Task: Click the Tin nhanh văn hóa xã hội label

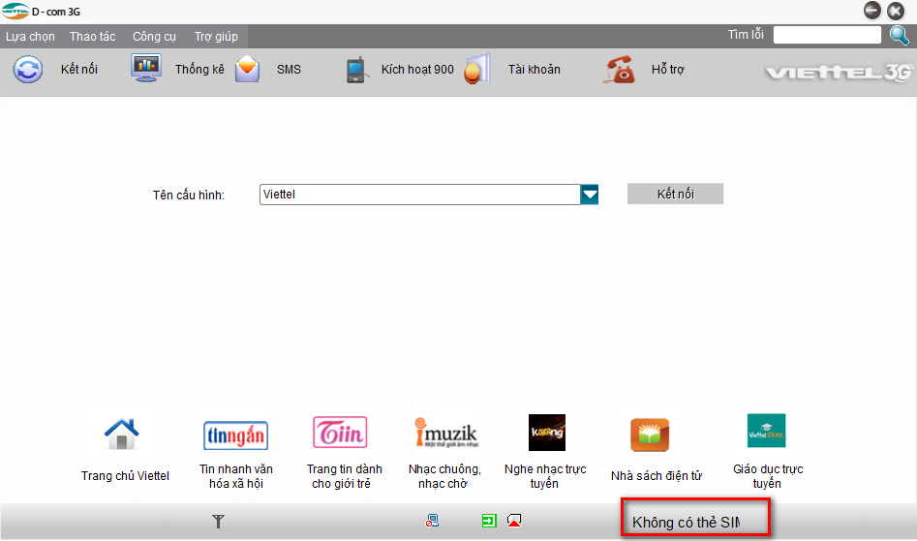Action: (x=236, y=476)
